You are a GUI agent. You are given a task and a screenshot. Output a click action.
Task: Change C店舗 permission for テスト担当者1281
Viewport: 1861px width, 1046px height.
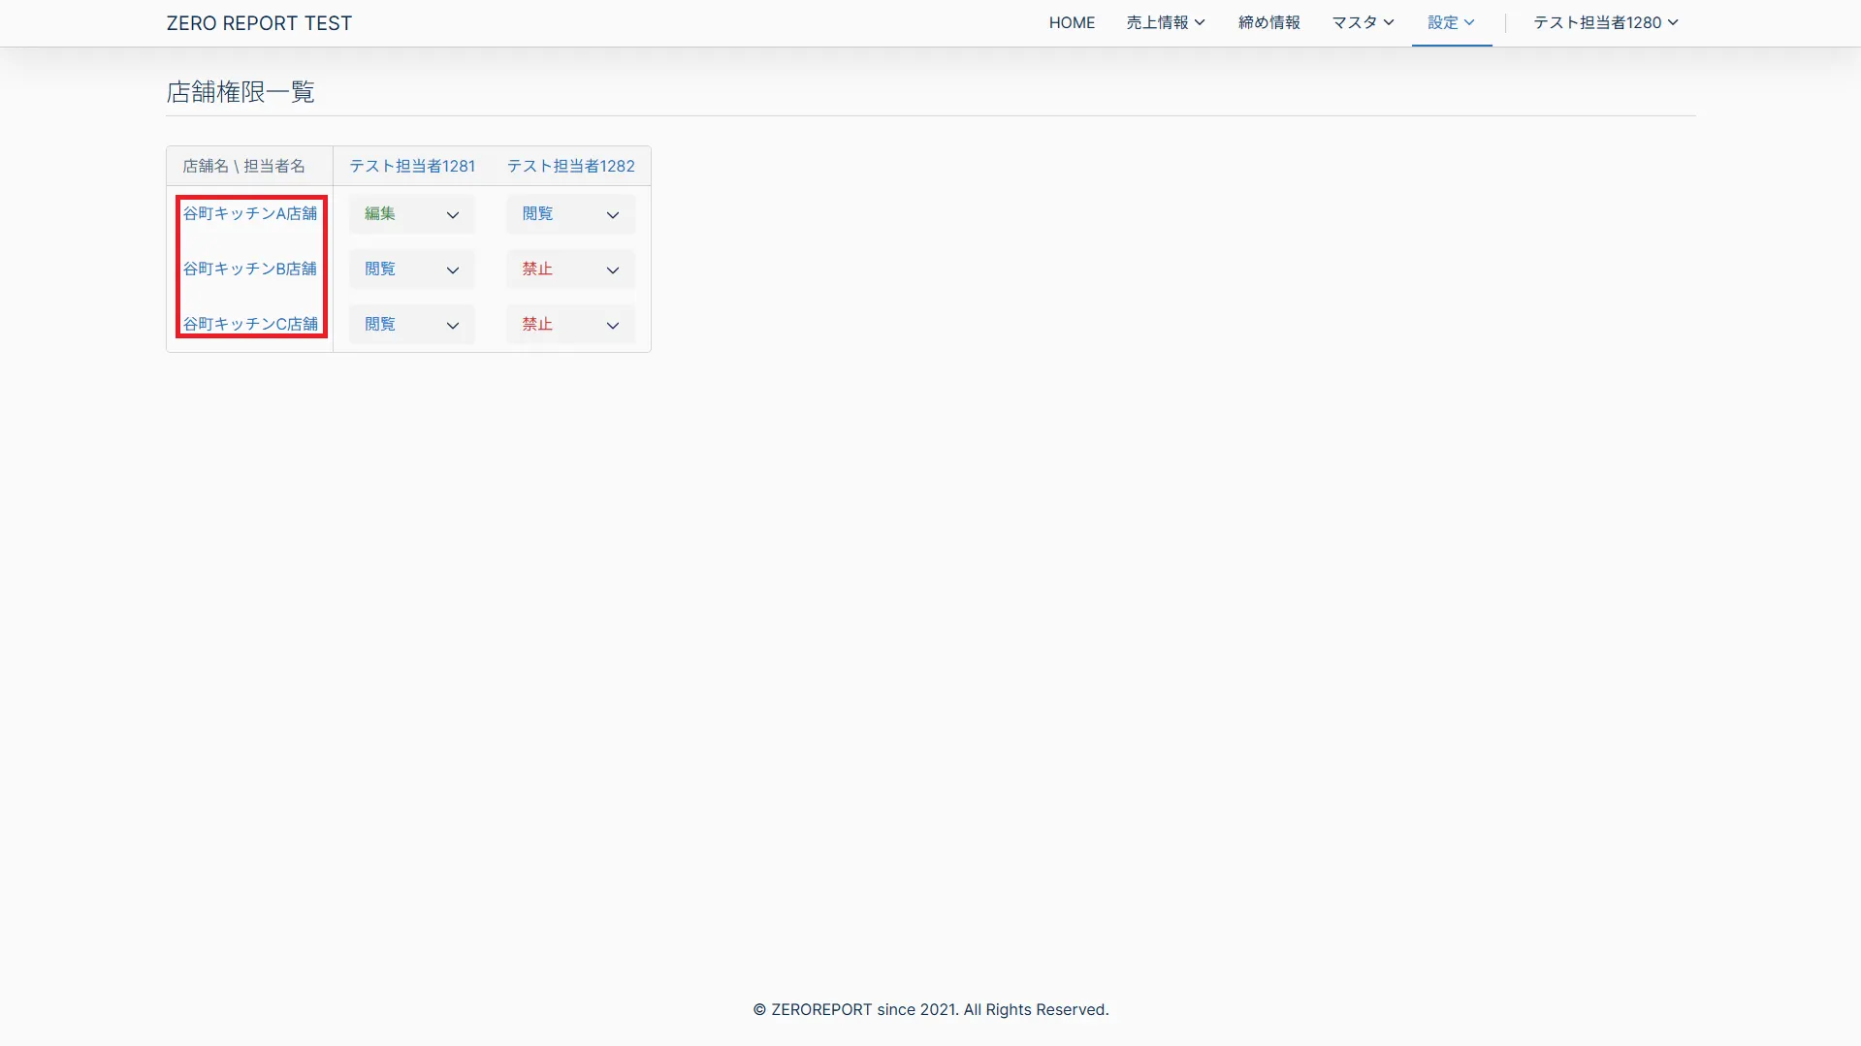tap(412, 325)
